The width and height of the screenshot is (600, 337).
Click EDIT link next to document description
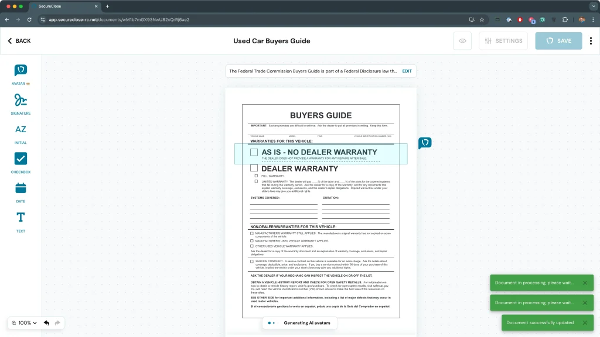click(407, 71)
